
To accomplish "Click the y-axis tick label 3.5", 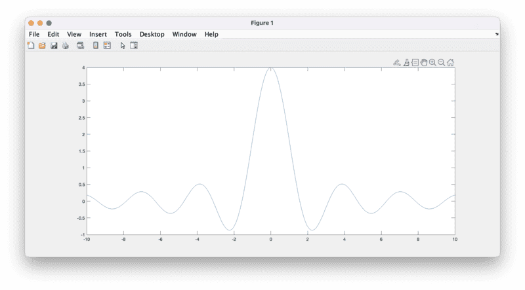I will point(81,84).
